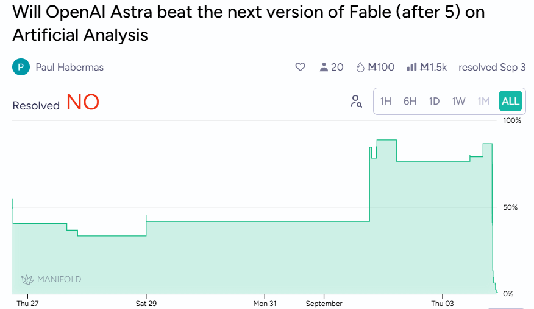Switch chart to 1W range

point(458,101)
